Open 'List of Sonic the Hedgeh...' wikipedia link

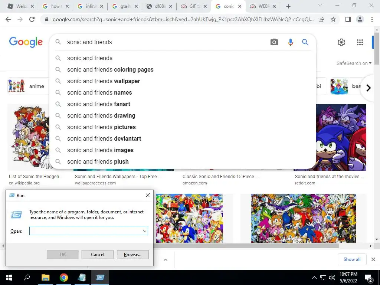click(x=35, y=177)
